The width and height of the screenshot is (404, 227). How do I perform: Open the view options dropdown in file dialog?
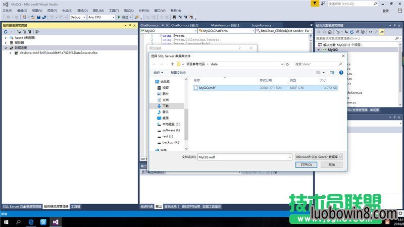coord(324,73)
